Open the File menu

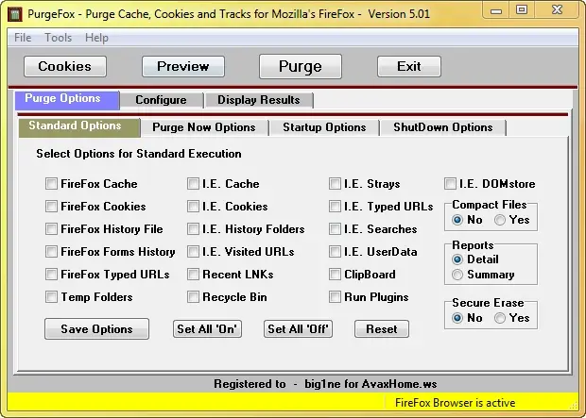[x=23, y=38]
